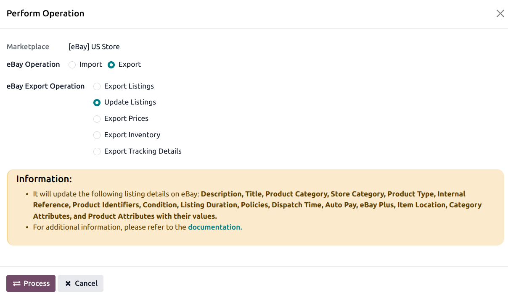Screen dimensions: 508x298
Task: Click the [eBay] US Store marketplace value
Action: [x=94, y=47]
